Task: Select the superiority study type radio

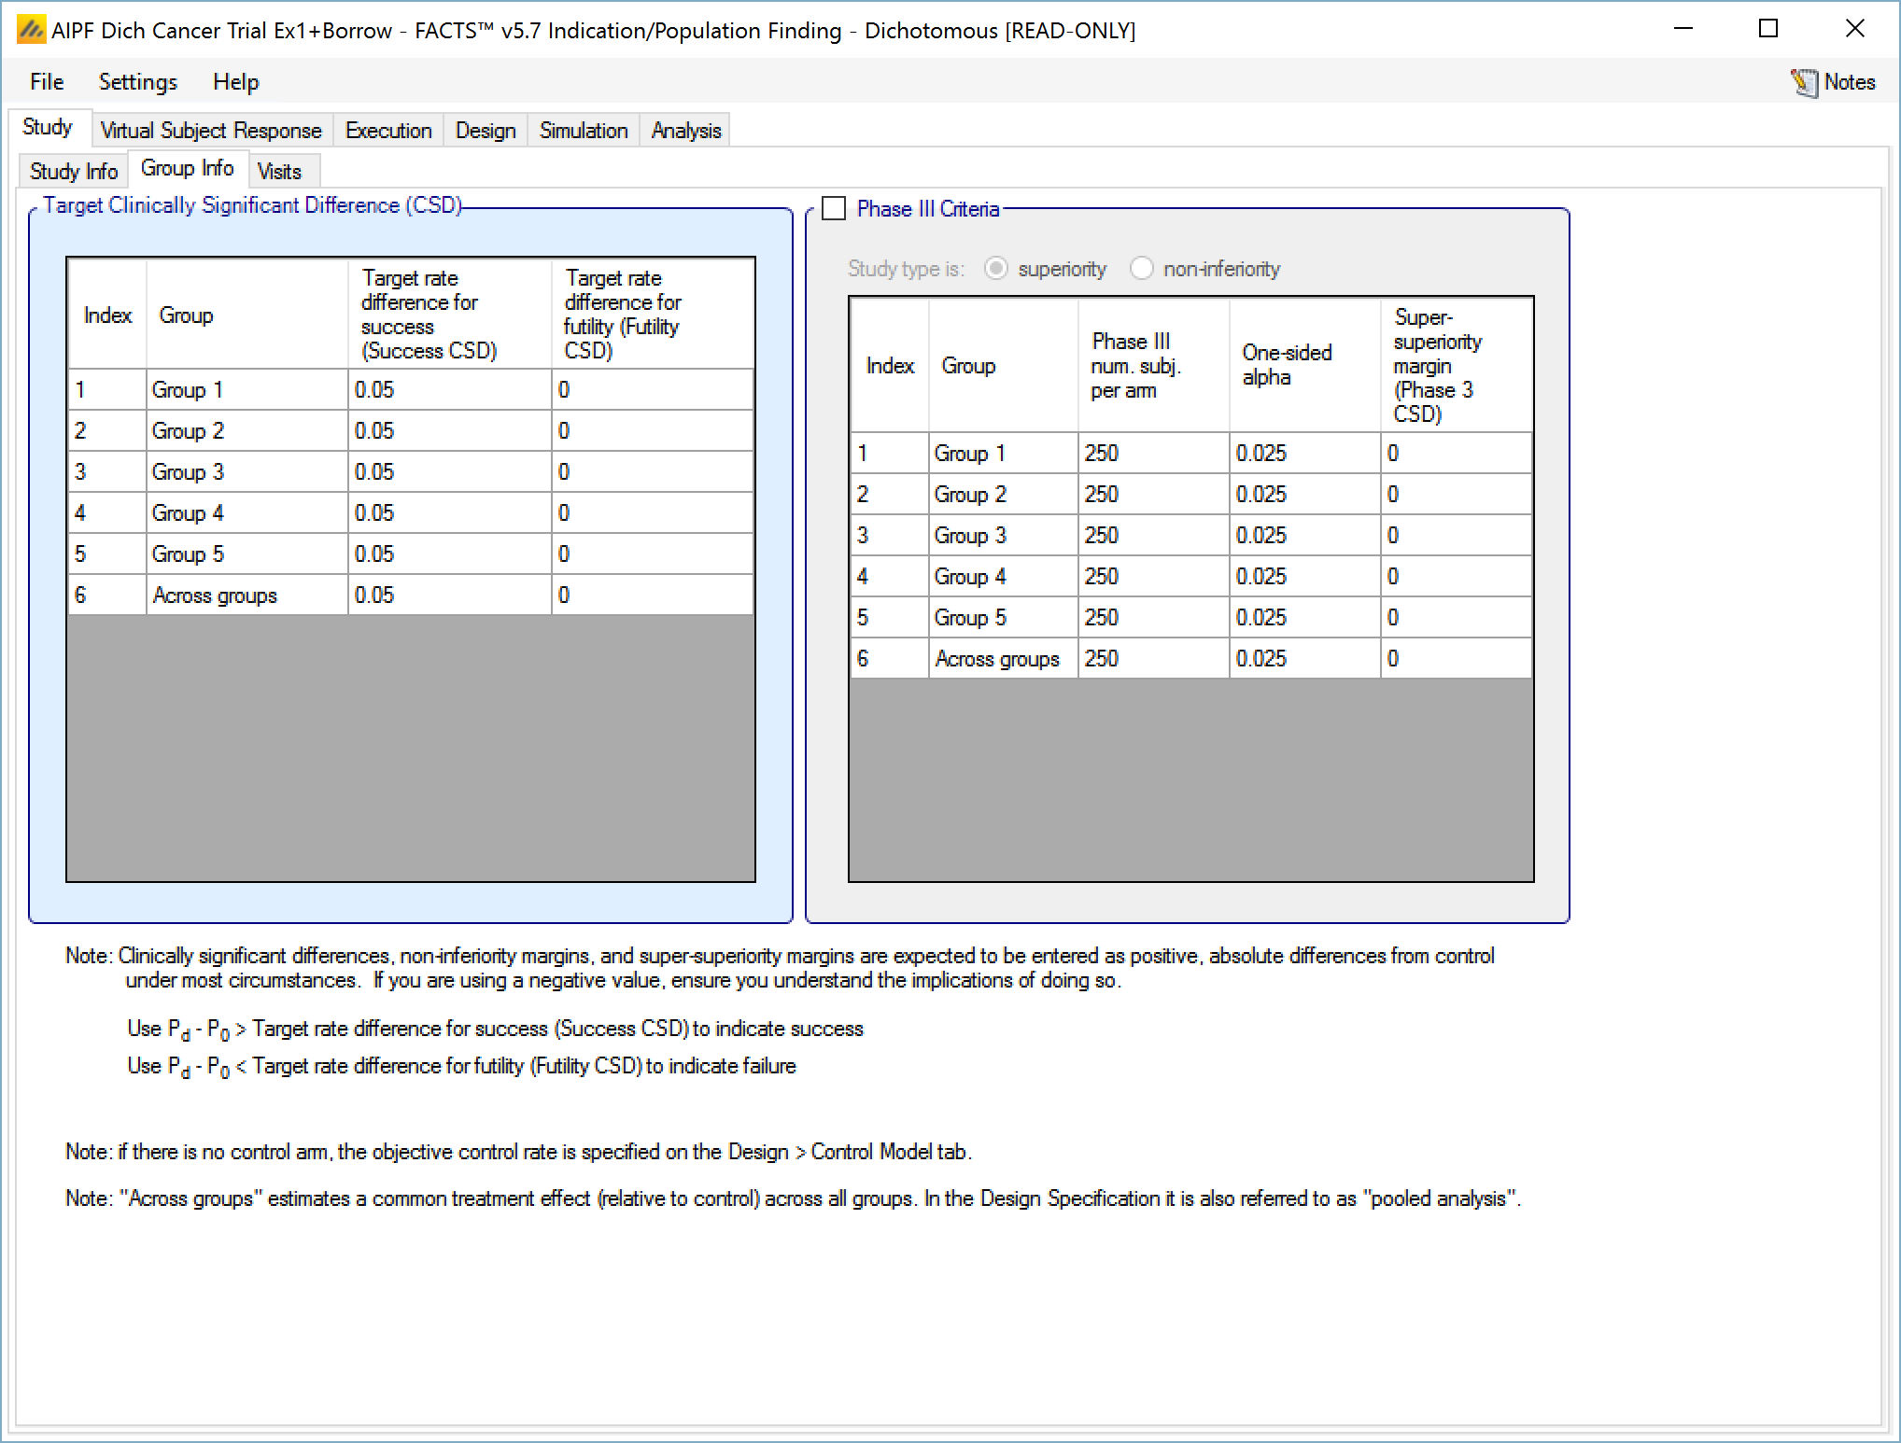Action: click(996, 269)
